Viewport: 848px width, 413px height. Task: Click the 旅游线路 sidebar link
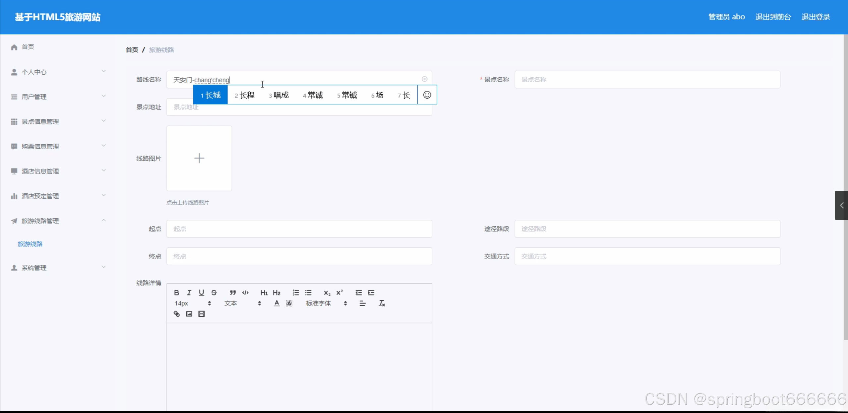(30, 243)
